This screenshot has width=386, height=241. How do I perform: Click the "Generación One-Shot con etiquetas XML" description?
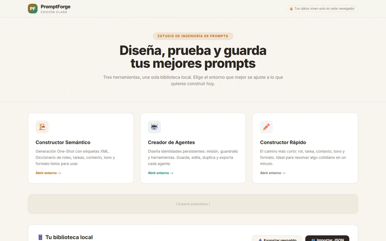coord(76,157)
